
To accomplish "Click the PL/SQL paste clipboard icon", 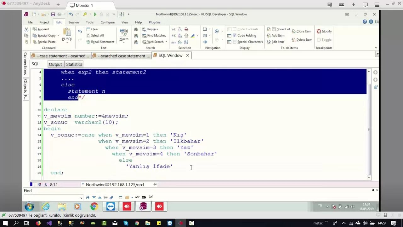I will coord(67,32).
